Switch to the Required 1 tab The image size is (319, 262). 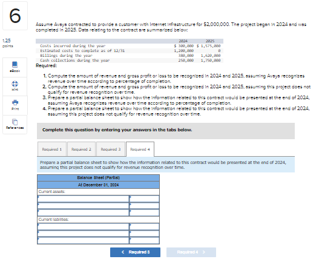click(52, 149)
